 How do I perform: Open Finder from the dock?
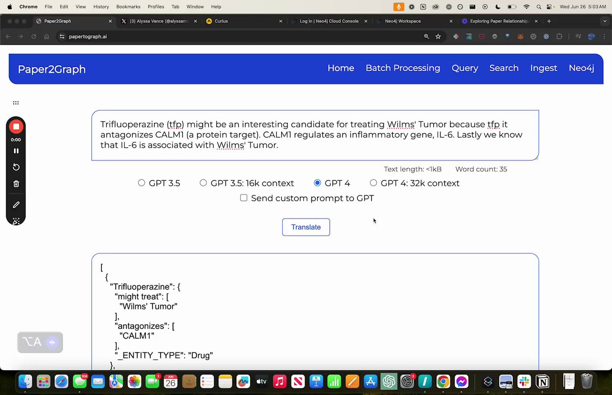click(25, 382)
